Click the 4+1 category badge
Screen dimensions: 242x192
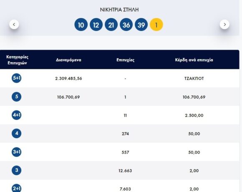tap(17, 115)
